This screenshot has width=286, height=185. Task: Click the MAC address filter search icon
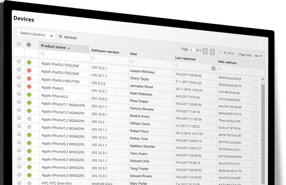click(x=220, y=69)
